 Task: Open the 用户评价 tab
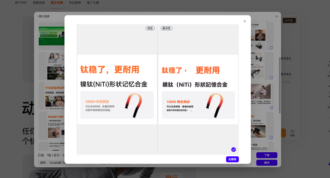21,3
